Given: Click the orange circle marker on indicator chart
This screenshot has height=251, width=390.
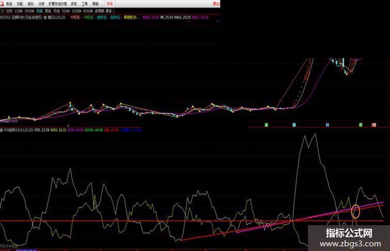Looking at the screenshot, I should 355,211.
